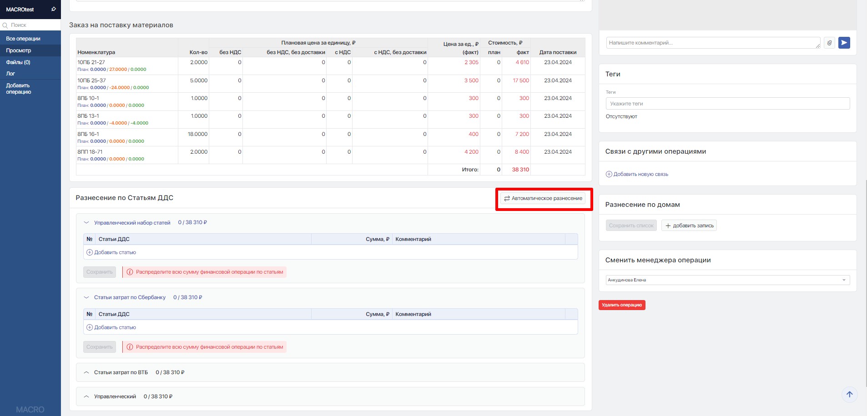Click the Автоматическое разнесение button
Viewport: 867px width, 416px height.
click(543, 198)
